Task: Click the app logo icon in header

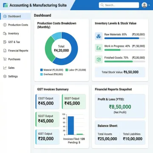Action: click(x=5, y=5)
